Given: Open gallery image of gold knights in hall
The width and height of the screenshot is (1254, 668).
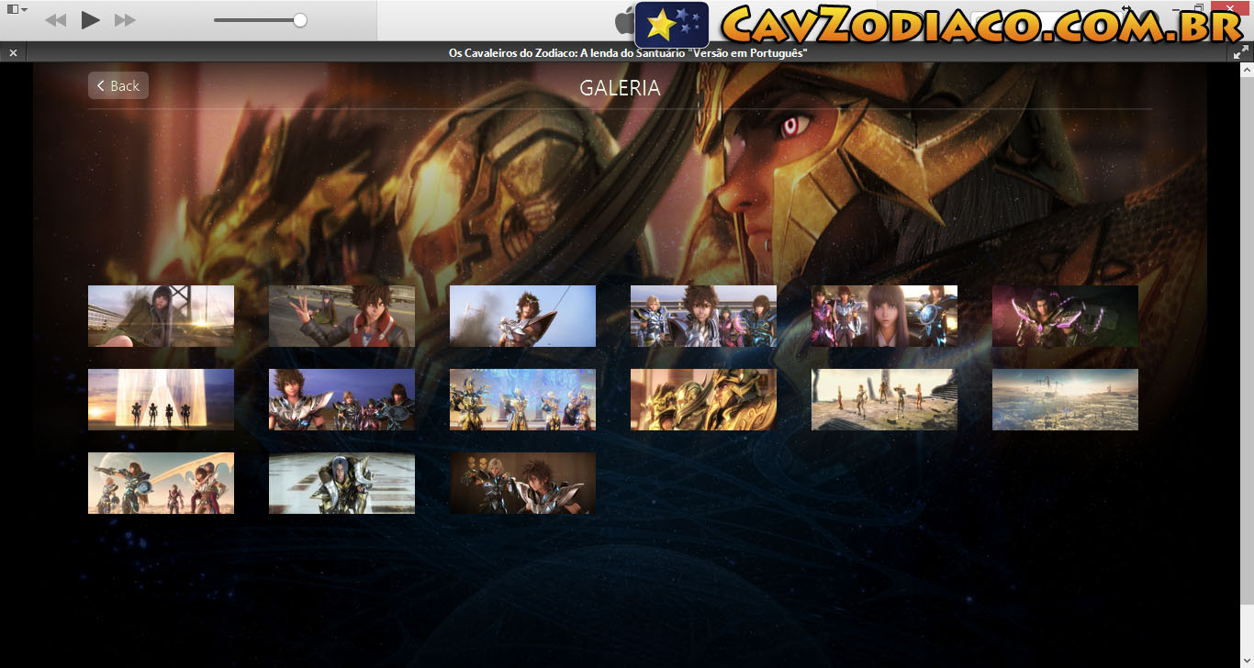Looking at the screenshot, I should [x=522, y=399].
